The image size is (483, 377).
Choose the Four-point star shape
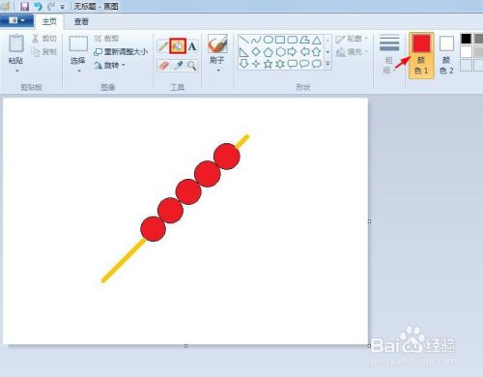[256, 64]
